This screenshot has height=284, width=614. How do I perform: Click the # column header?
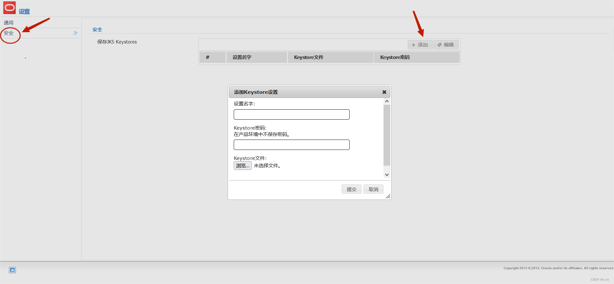(212, 57)
